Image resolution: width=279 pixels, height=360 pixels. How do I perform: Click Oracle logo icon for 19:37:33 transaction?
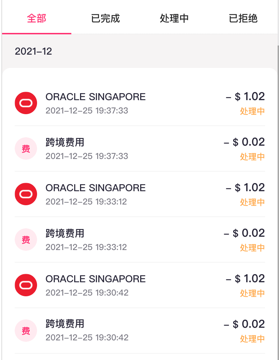[x=26, y=103]
